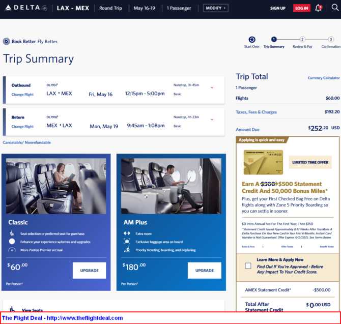
Task: Click the View Seats seat icon
Action: (x=12, y=309)
